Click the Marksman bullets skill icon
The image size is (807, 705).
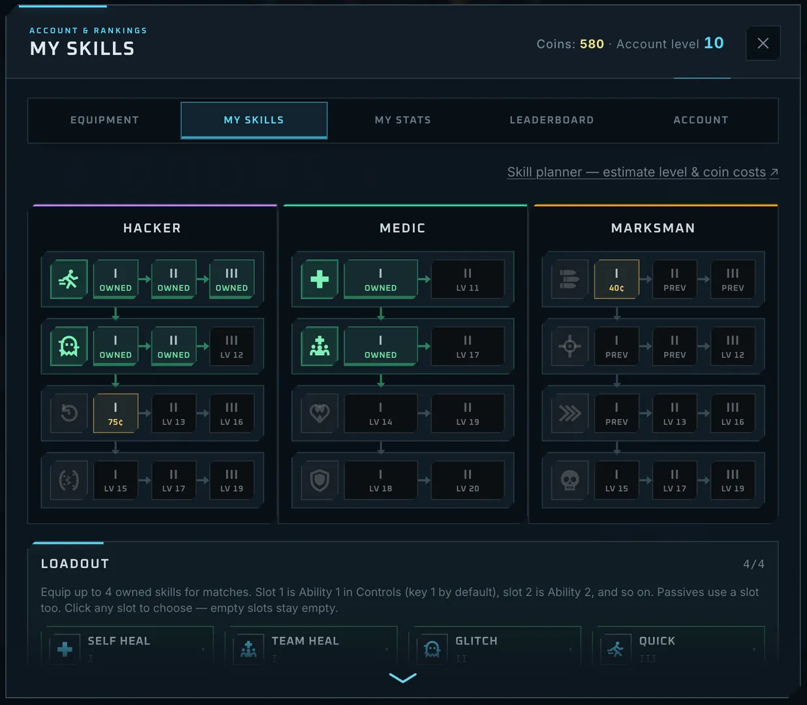pos(570,279)
